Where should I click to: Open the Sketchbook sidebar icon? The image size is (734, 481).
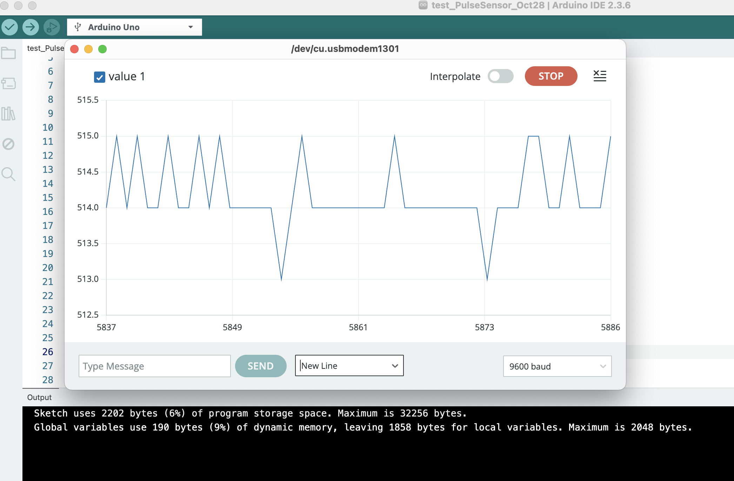pyautogui.click(x=9, y=53)
